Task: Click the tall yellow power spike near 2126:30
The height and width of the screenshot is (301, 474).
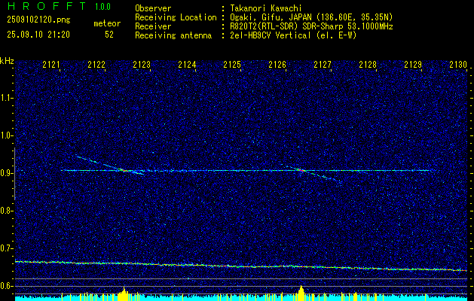Action: [x=301, y=293]
